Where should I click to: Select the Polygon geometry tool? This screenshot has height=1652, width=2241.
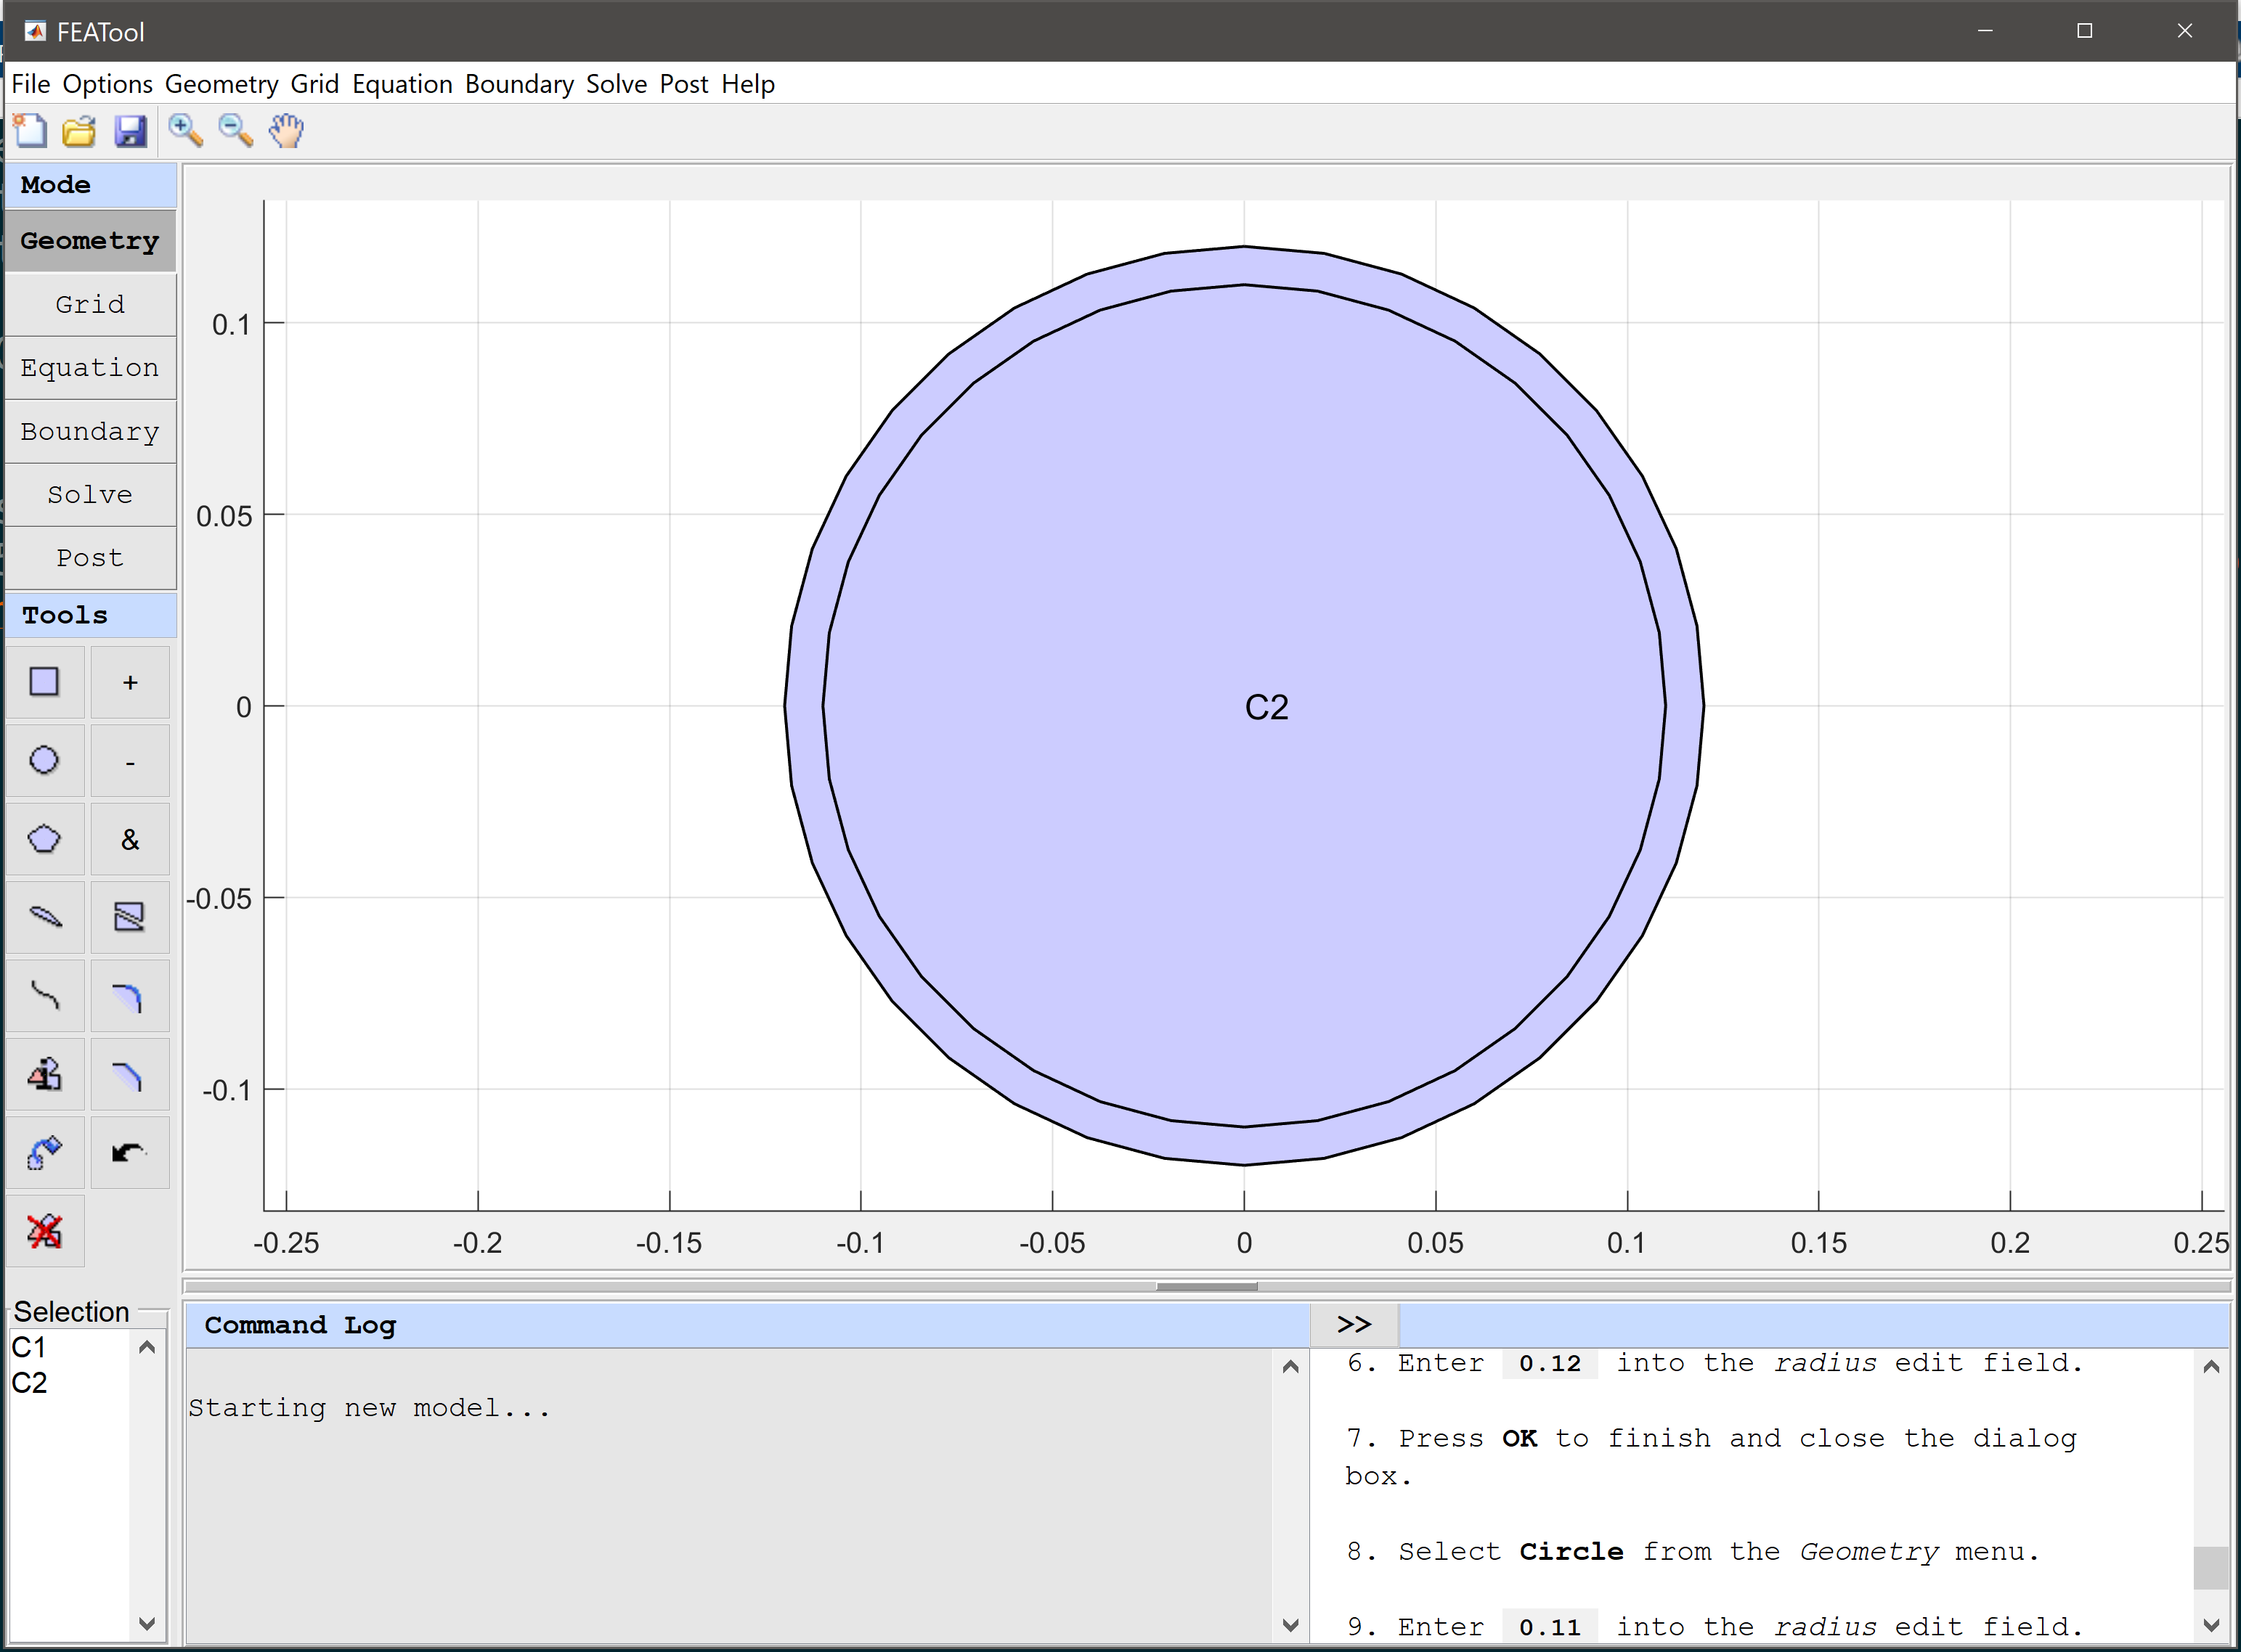click(x=45, y=839)
